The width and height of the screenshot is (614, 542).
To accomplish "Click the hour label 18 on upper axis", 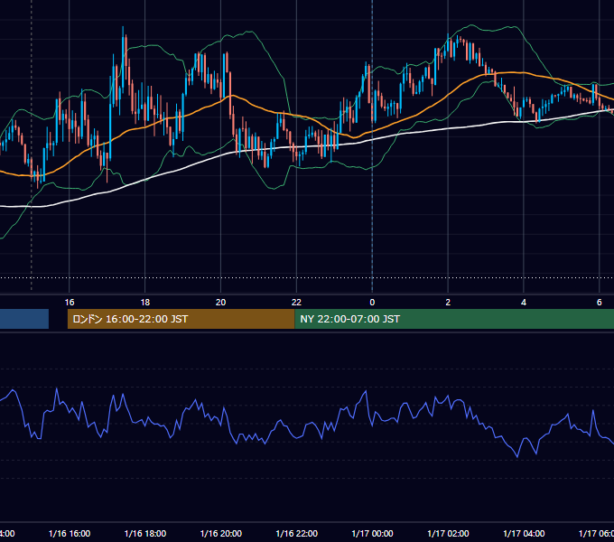I will point(144,303).
